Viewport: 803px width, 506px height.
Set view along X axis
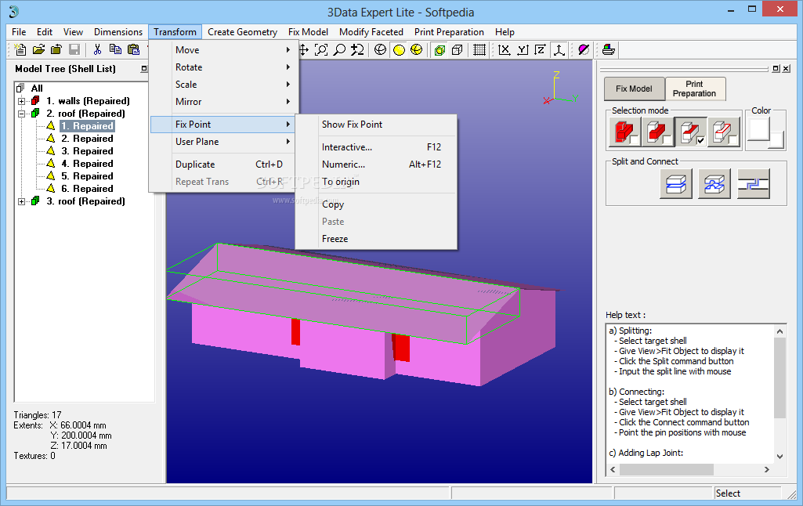[x=504, y=49]
